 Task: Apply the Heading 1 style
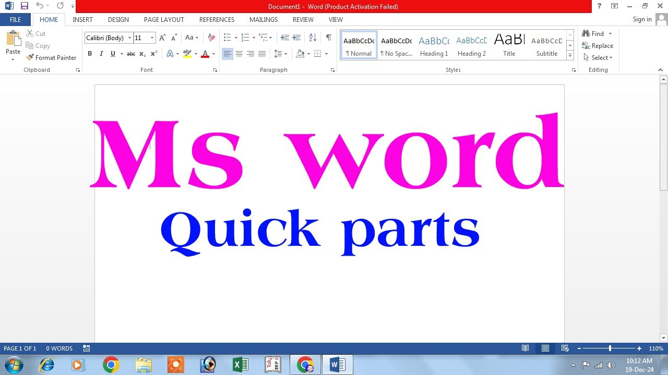click(x=434, y=45)
